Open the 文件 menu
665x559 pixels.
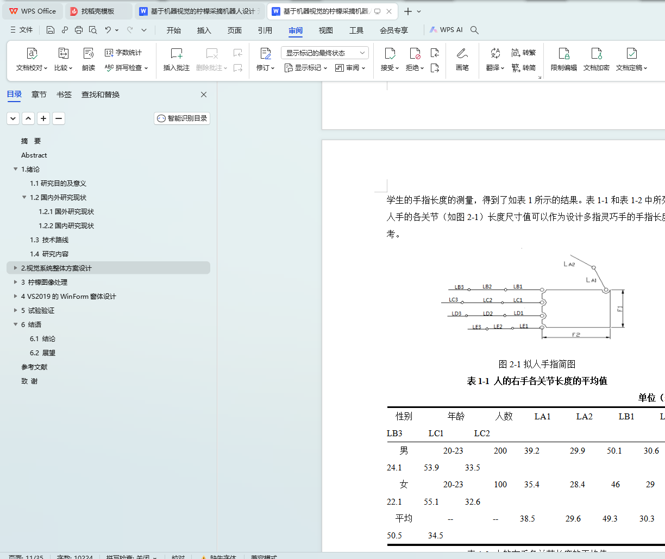click(22, 30)
